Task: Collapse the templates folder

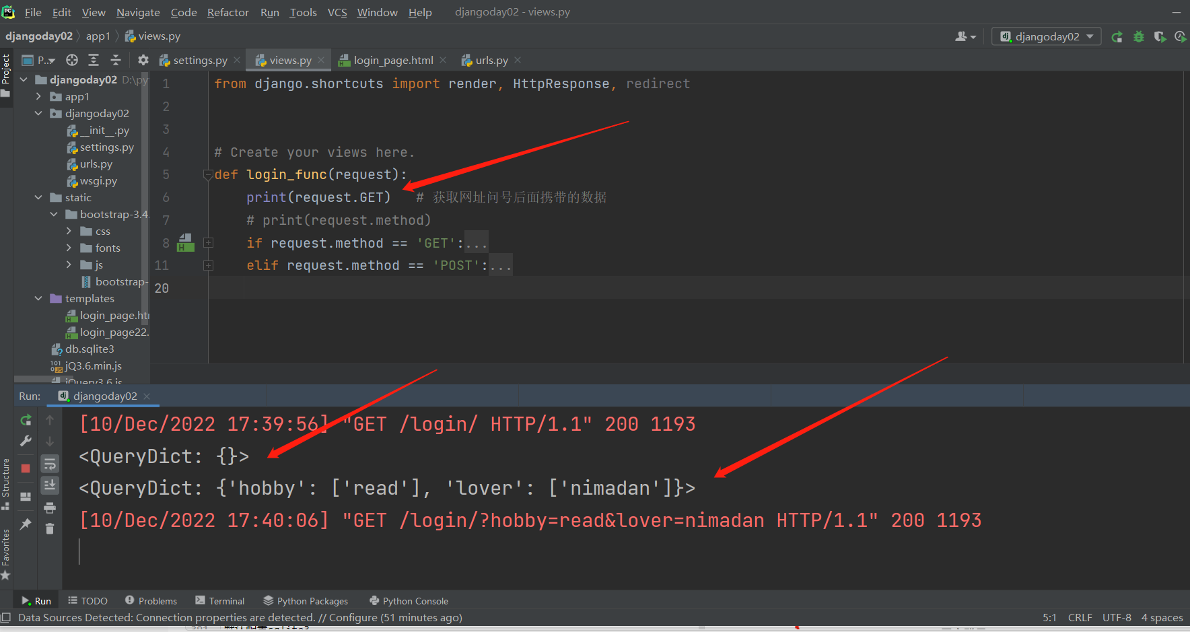Action: pos(38,298)
